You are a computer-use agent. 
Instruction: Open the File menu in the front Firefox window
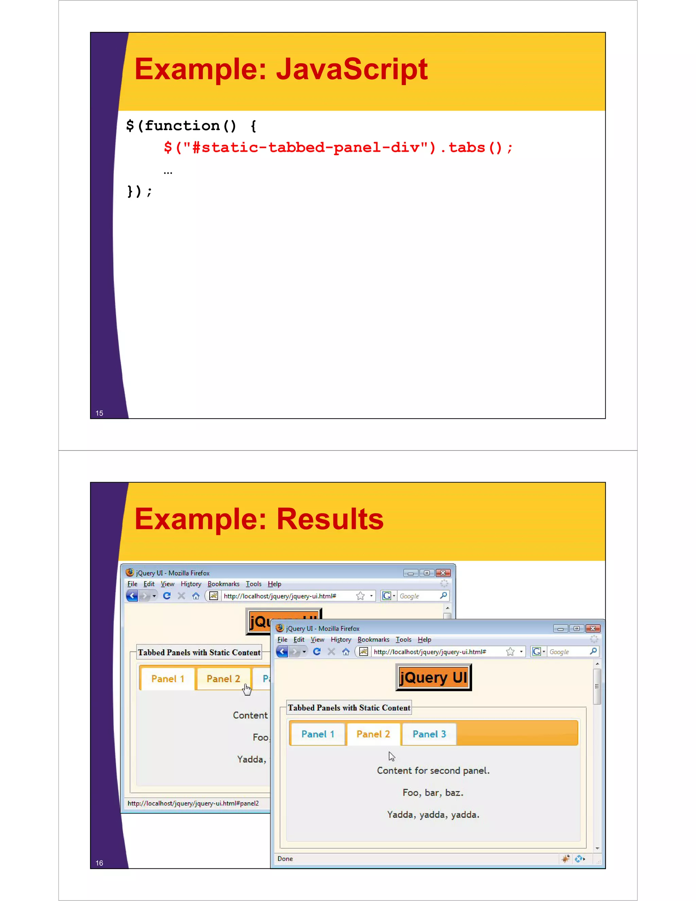tap(282, 640)
